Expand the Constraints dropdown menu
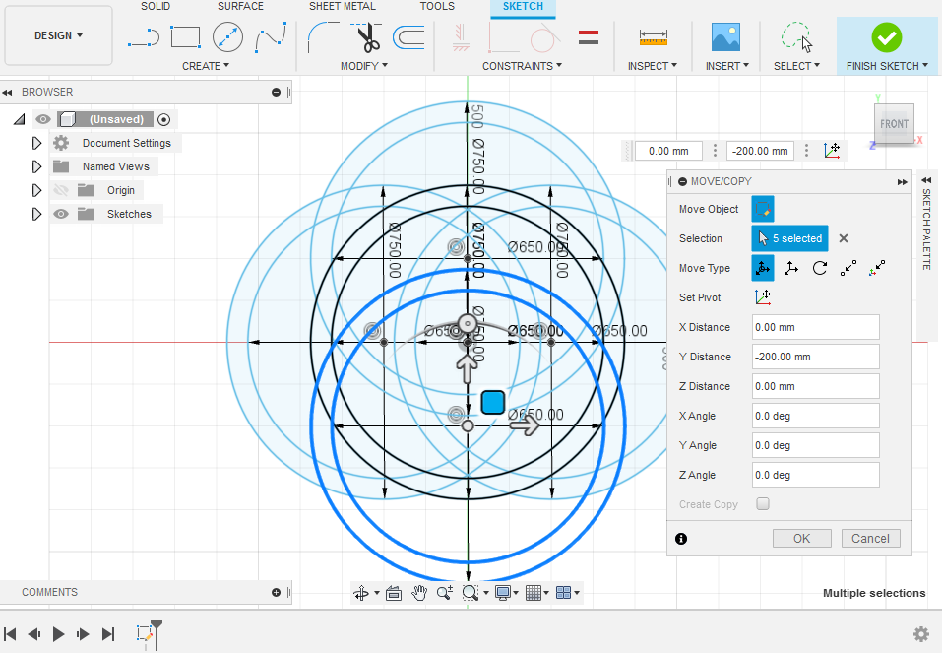 (x=522, y=66)
